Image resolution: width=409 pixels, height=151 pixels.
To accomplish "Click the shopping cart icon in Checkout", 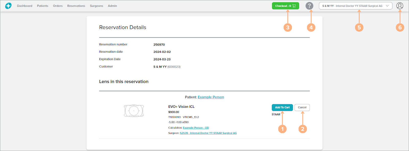I will [294, 6].
